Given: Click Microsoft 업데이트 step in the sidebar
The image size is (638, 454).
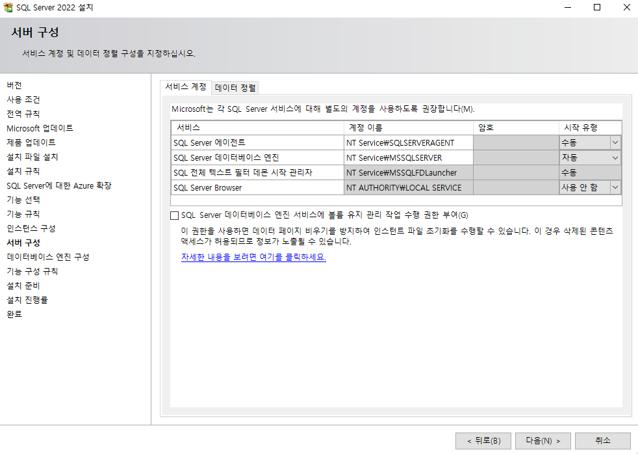Looking at the screenshot, I should pos(40,128).
